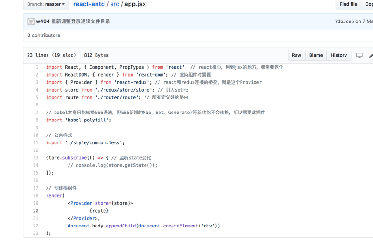
Task: Navigate to the src folder breadcrumb
Action: click(x=115, y=4)
